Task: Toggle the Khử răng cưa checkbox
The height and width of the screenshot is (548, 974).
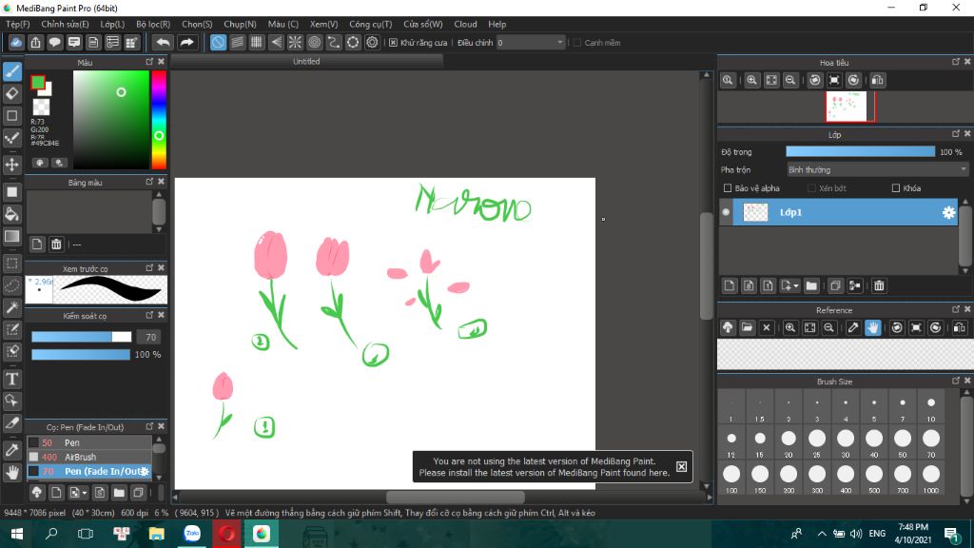Action: point(393,43)
